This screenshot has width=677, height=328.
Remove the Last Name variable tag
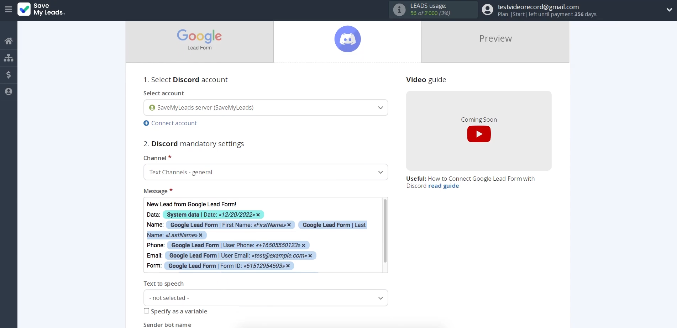[201, 235]
